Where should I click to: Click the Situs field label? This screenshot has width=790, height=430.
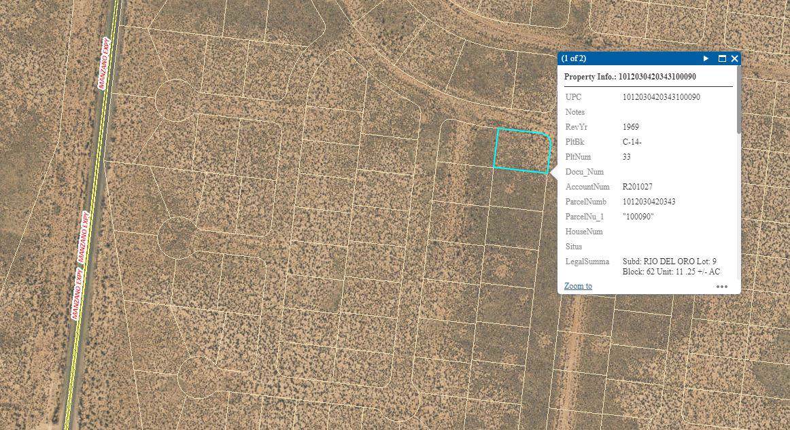click(x=573, y=246)
